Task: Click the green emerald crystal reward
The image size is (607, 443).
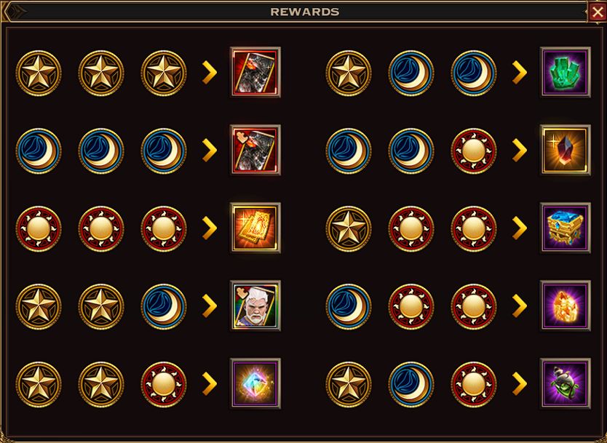Action: 566,72
